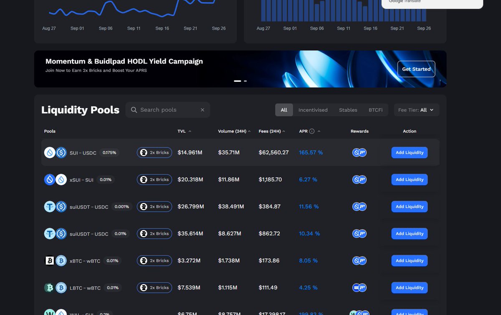The image size is (501, 315).
Task: Add Liquidity to xSUI – SUI pool
Action: [410, 180]
